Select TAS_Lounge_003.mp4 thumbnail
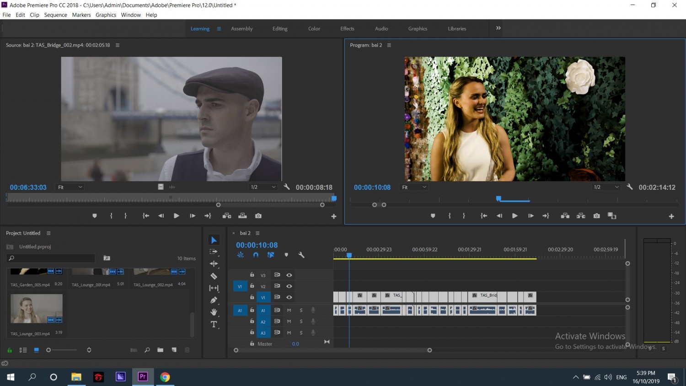Viewport: 686px width, 386px height. tap(37, 309)
